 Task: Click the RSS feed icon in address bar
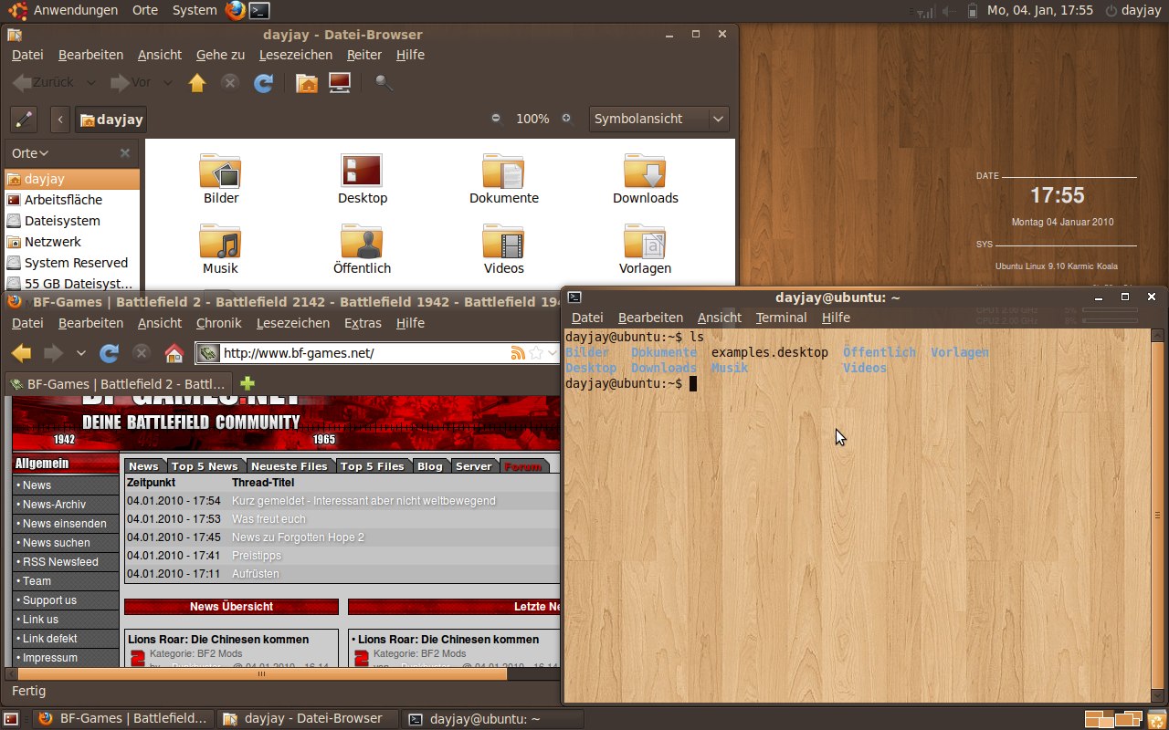coord(518,353)
